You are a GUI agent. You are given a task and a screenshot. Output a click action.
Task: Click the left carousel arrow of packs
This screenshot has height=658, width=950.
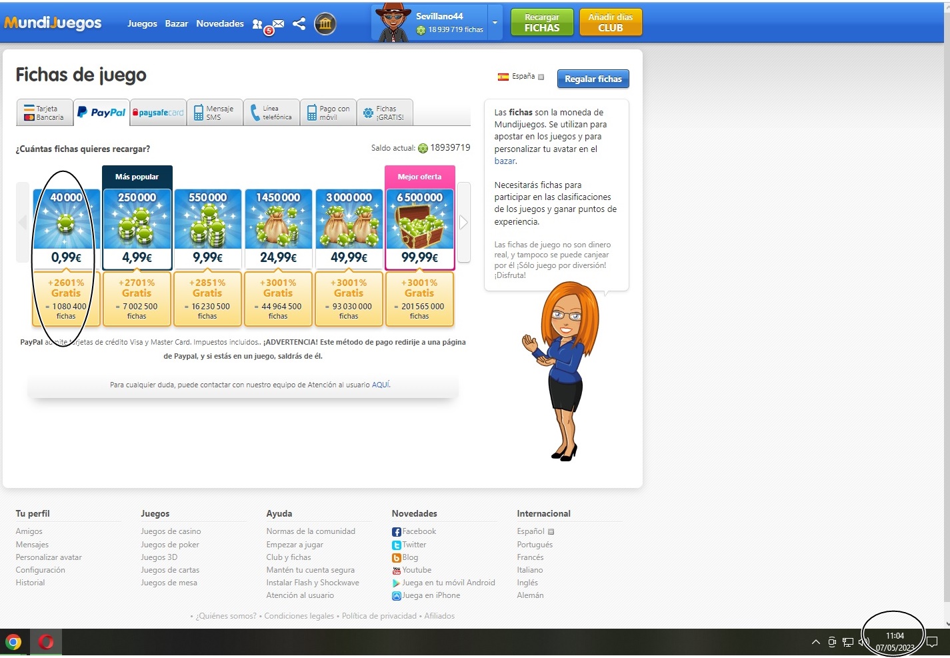coord(23,222)
